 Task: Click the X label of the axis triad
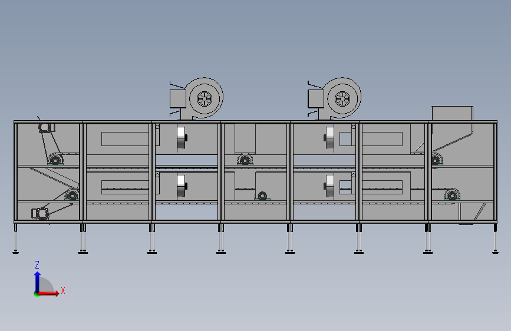pos(63,290)
